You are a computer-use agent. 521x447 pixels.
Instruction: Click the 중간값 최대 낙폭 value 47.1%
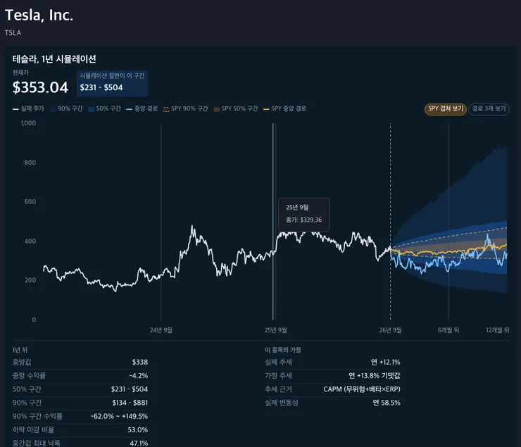tap(139, 443)
